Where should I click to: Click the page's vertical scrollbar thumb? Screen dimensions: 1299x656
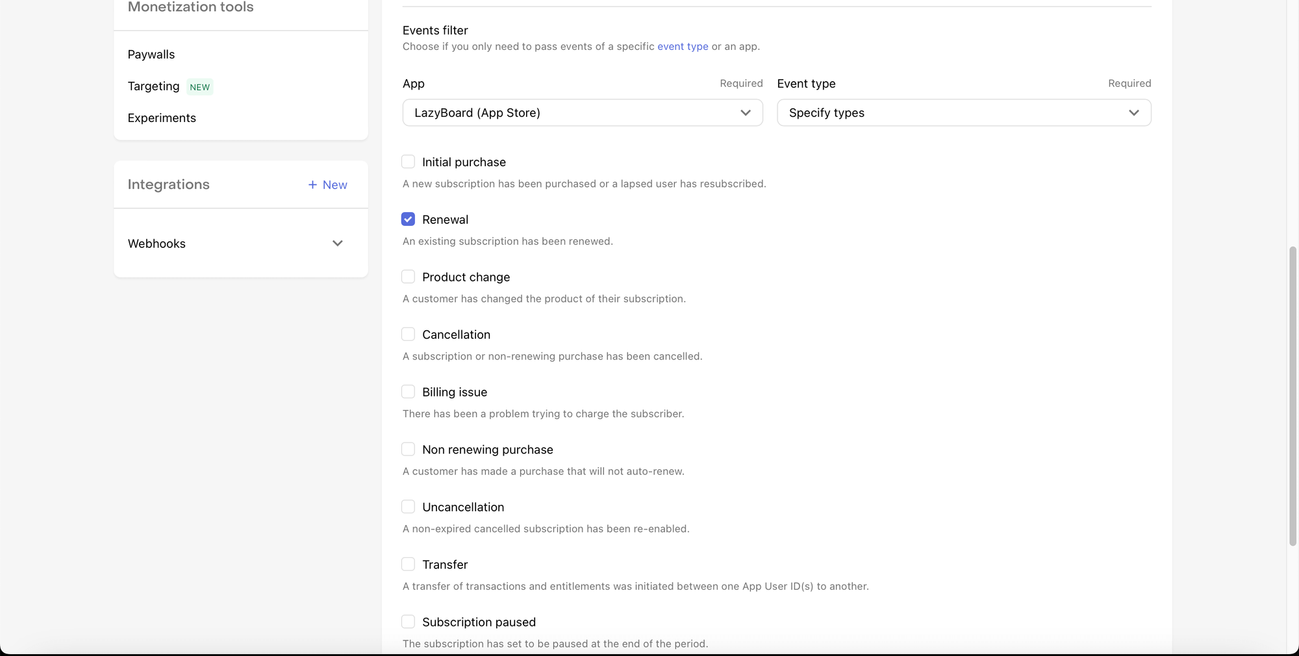(1293, 396)
